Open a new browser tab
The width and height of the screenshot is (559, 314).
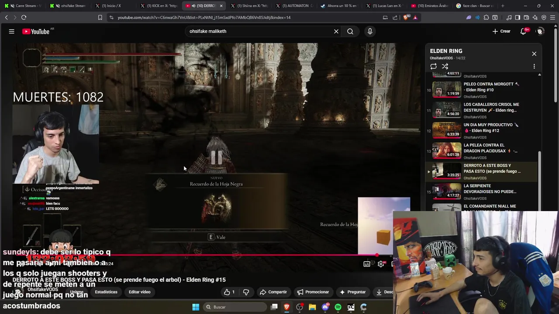[x=503, y=6]
